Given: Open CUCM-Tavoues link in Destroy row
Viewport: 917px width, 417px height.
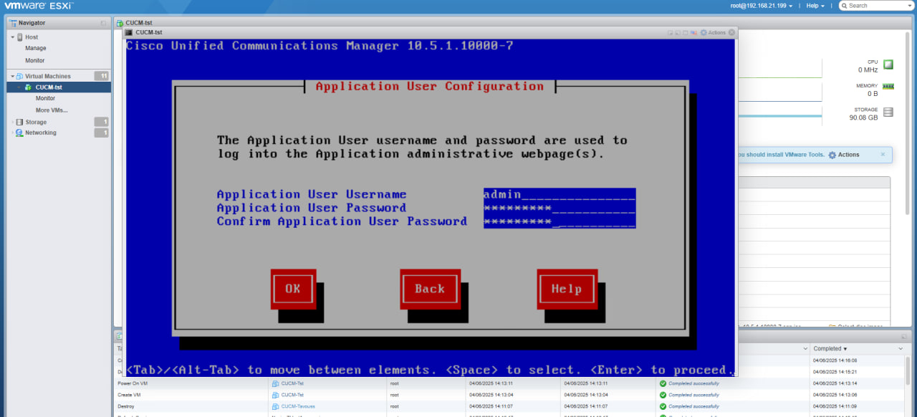Looking at the screenshot, I should (298, 406).
